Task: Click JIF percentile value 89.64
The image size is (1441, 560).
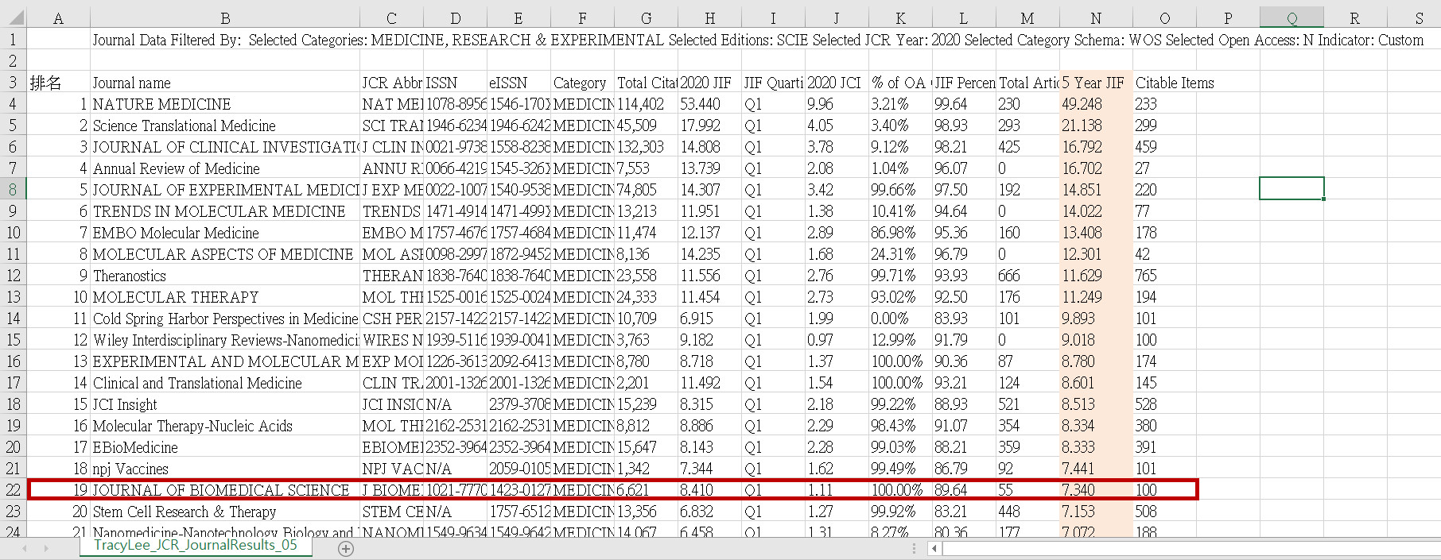Action: coord(964,490)
